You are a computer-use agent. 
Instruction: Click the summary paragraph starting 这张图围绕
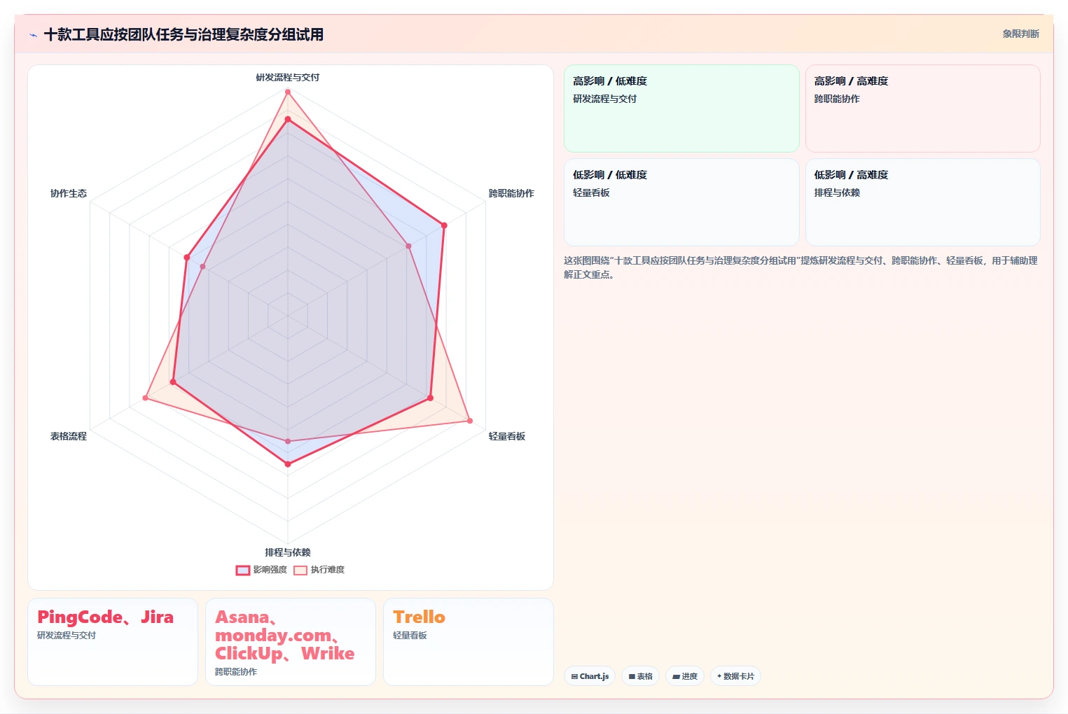pyautogui.click(x=800, y=267)
